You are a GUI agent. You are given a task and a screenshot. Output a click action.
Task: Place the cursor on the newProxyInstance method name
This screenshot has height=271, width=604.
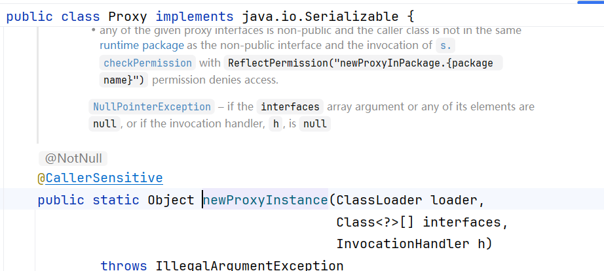(x=265, y=200)
